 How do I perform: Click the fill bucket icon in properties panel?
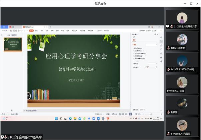pyautogui.click(x=134, y=38)
